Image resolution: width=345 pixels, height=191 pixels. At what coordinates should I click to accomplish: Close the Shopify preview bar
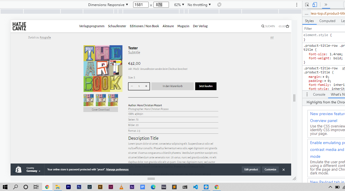point(283,170)
